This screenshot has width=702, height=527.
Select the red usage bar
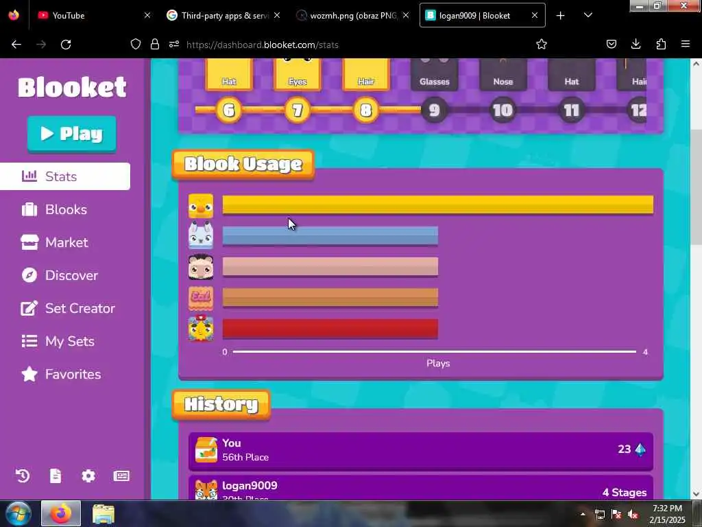pos(330,329)
